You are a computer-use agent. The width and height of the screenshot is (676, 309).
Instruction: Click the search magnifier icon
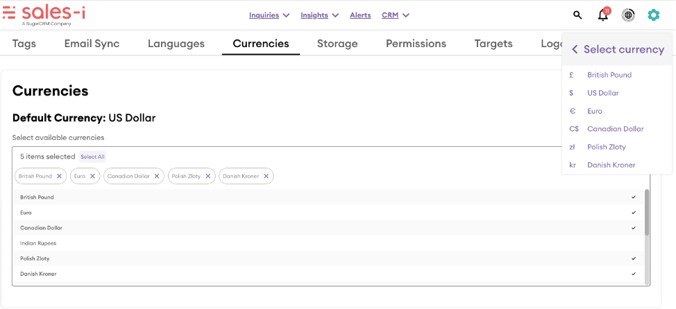point(577,15)
